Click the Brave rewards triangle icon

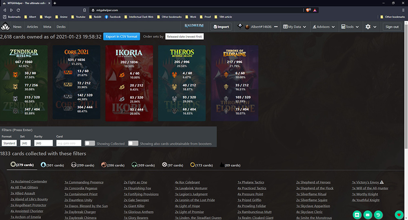[x=315, y=10]
